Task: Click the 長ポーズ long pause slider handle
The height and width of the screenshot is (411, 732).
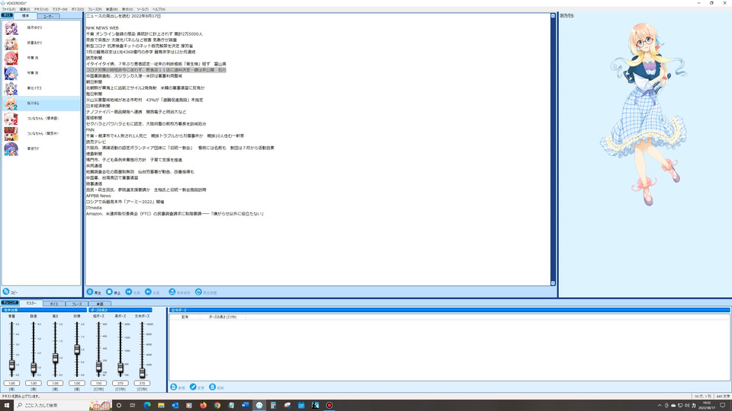Action: pos(120,368)
